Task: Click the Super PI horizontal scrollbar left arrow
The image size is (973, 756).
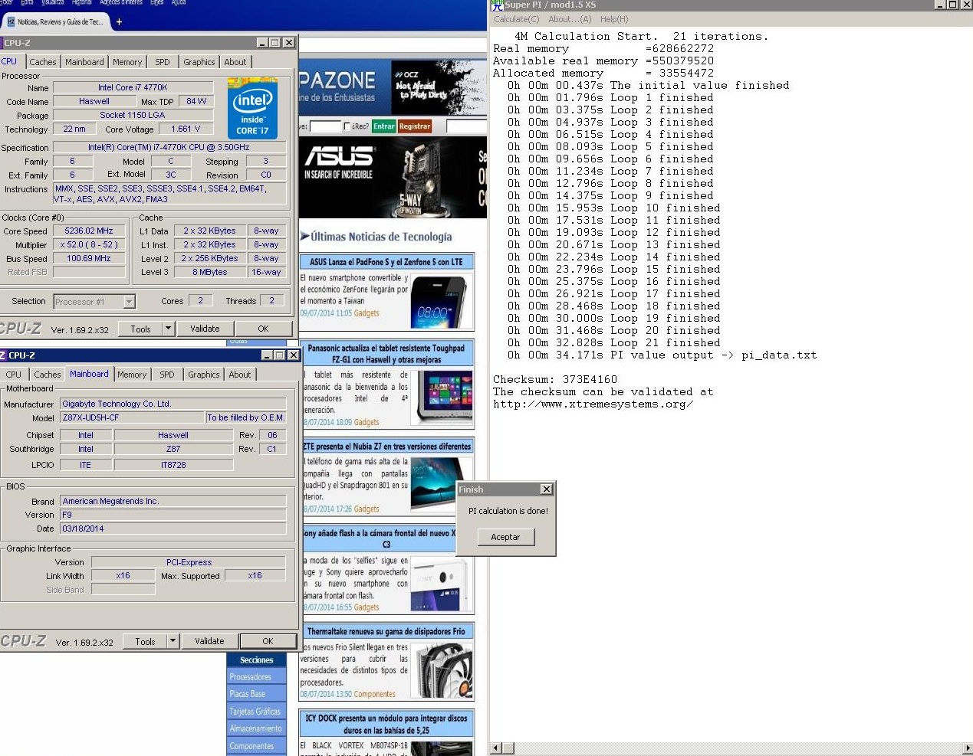Action: coord(495,748)
